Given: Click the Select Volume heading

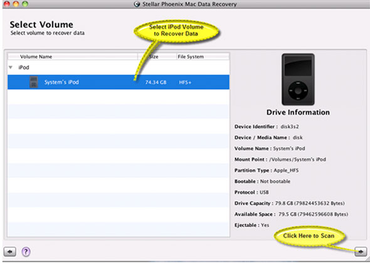Looking at the screenshot, I should (x=41, y=24).
